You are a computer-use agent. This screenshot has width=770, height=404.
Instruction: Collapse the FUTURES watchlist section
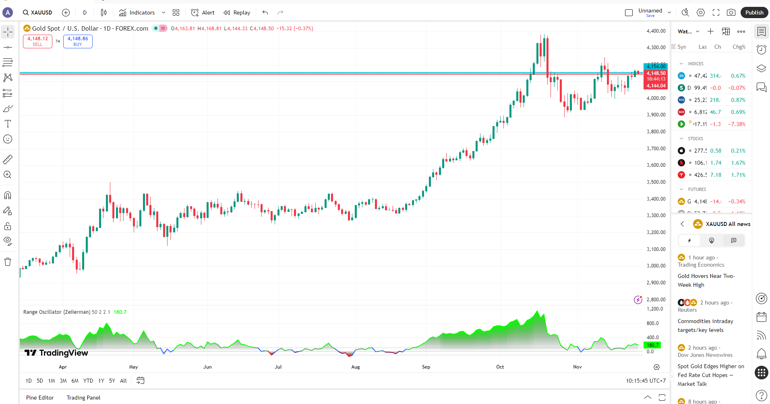[x=681, y=189]
